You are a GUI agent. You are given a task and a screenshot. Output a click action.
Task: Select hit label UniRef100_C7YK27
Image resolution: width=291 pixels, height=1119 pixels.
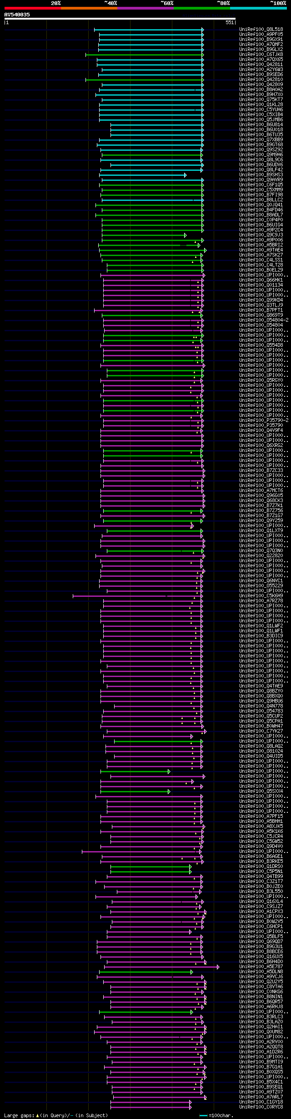261,731
